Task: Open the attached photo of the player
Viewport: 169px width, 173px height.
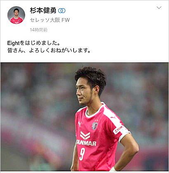Action: 84,117
